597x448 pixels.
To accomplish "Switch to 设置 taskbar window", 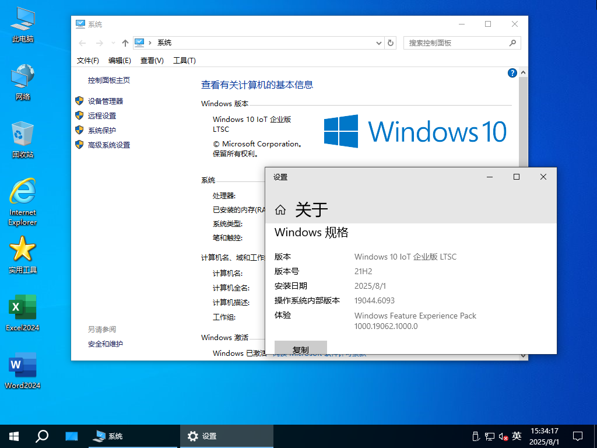I will (227, 436).
